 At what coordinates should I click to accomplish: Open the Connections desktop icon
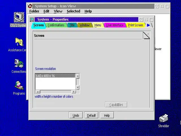pyautogui.click(x=19, y=63)
